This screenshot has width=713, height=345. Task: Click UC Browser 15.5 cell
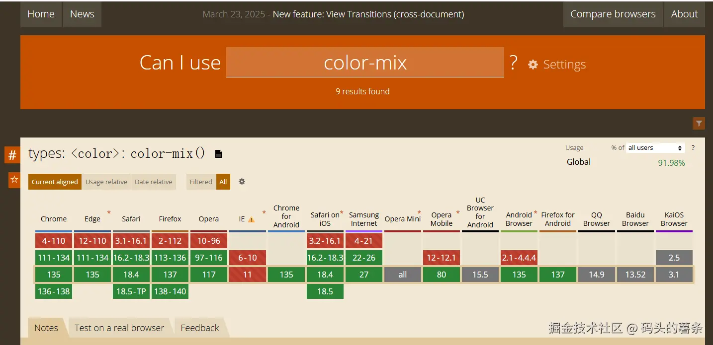click(x=480, y=275)
